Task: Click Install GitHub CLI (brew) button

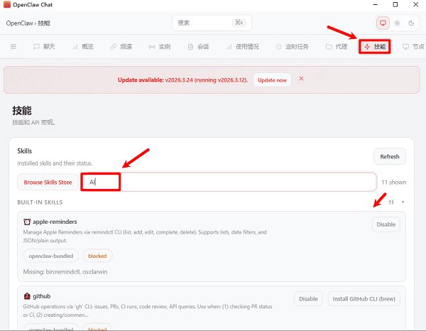Action: 364,299
